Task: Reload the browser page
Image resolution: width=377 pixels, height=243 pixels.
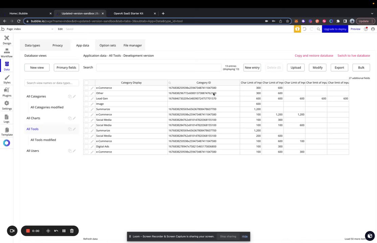Action: pyautogui.click(x=19, y=21)
